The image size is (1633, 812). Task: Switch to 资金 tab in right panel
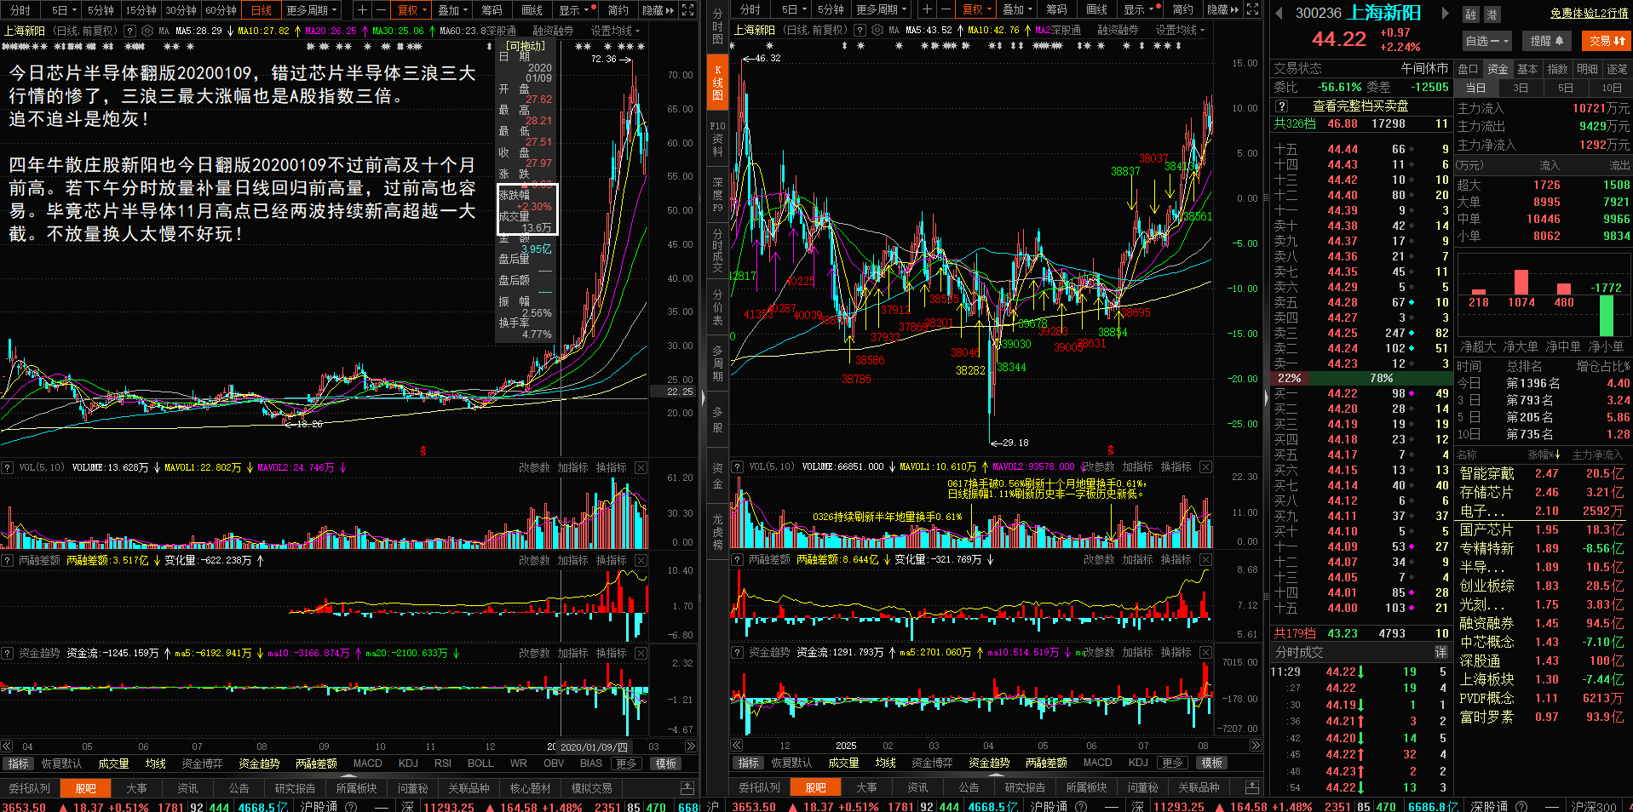pos(1498,69)
